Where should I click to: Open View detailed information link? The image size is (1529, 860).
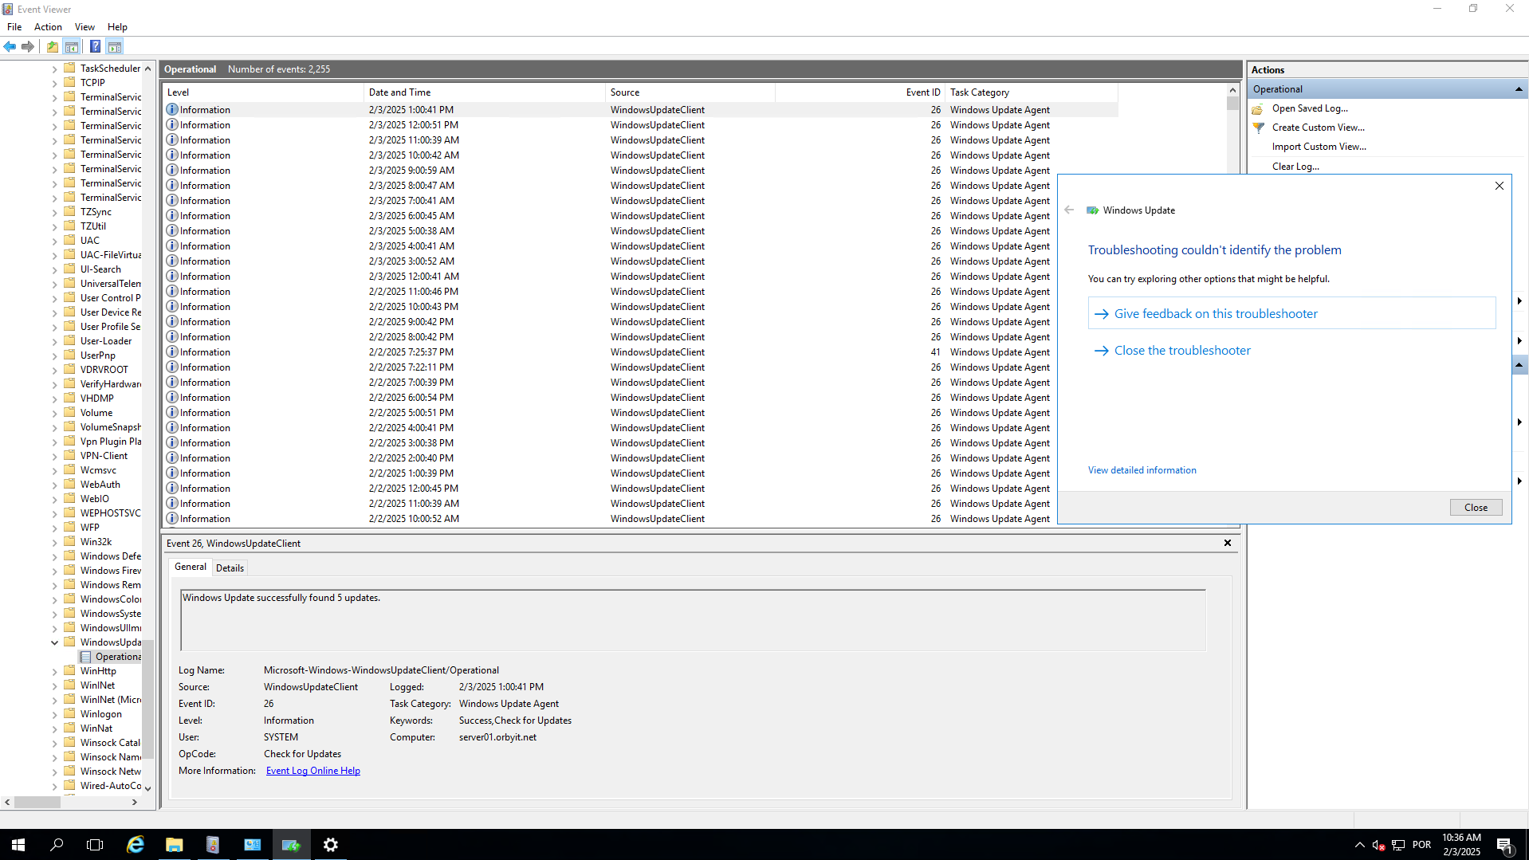click(x=1142, y=470)
